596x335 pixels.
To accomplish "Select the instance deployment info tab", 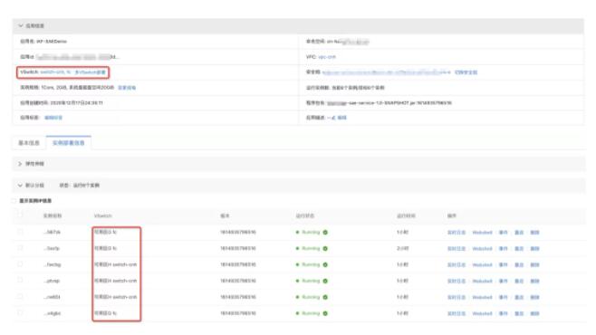I will [69, 143].
